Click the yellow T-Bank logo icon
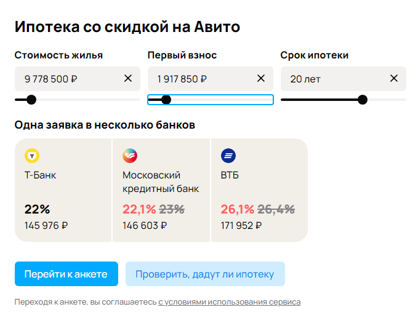Screen dimensions: 418x328 [32, 156]
